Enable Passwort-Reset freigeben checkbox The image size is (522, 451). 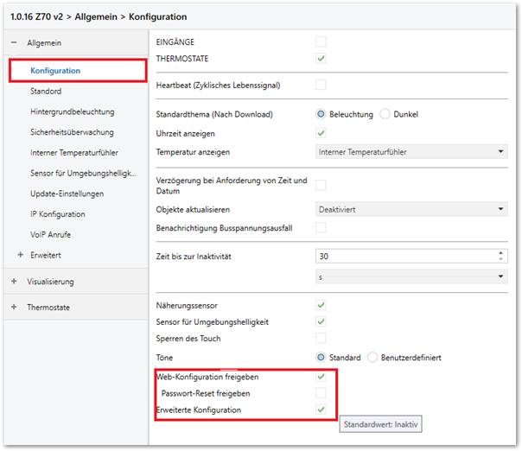click(x=321, y=393)
